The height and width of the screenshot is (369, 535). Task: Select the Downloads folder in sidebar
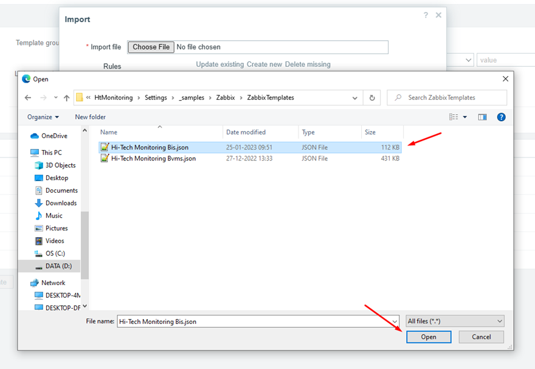61,203
